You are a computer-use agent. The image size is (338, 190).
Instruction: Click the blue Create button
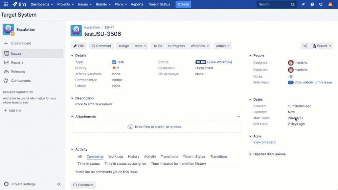coord(183,4)
